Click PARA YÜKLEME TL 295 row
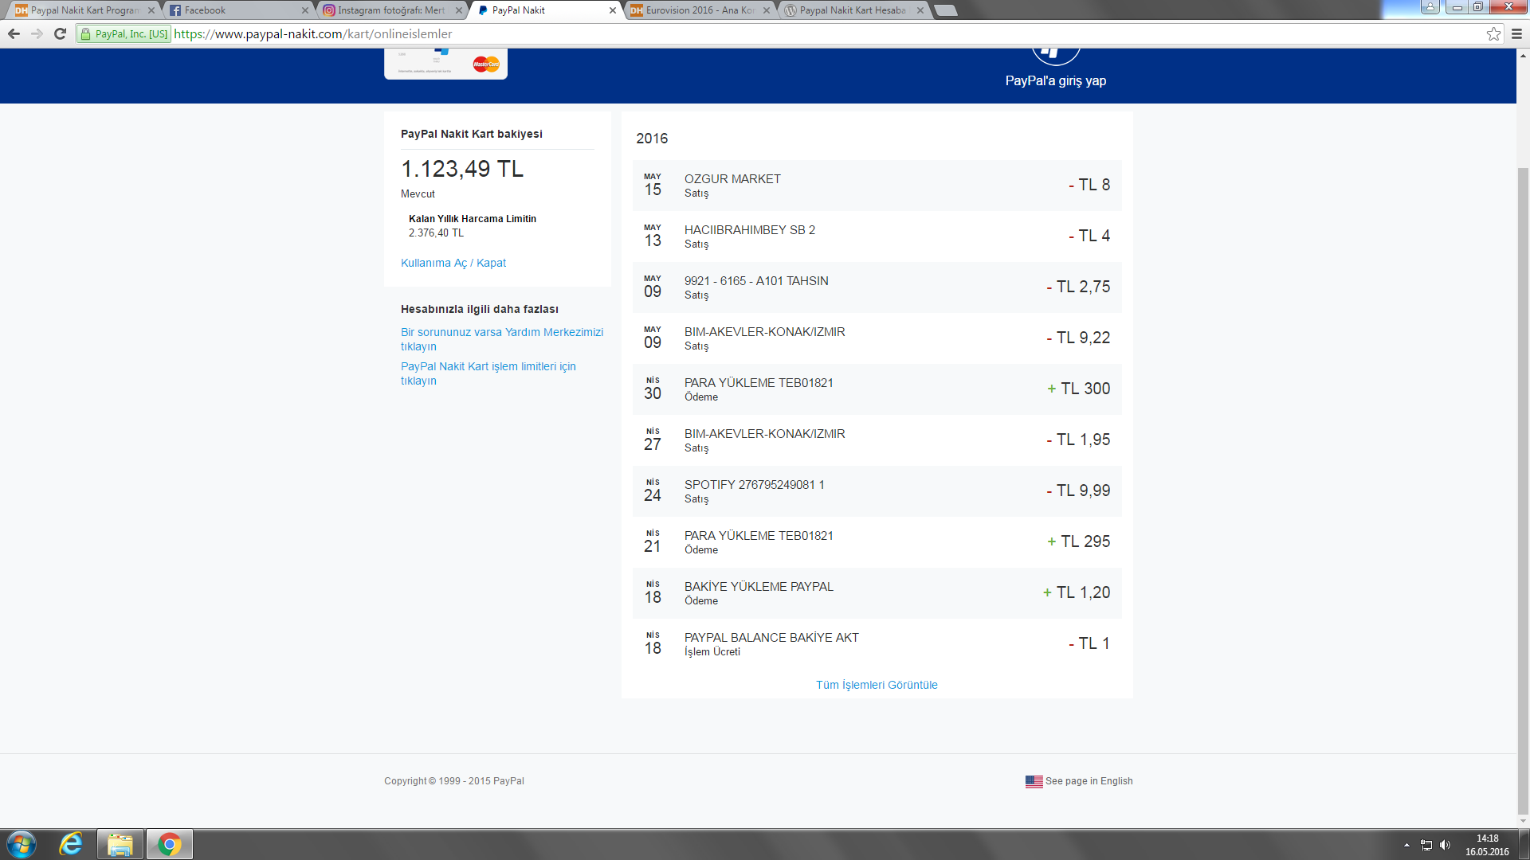1530x860 pixels. click(877, 542)
